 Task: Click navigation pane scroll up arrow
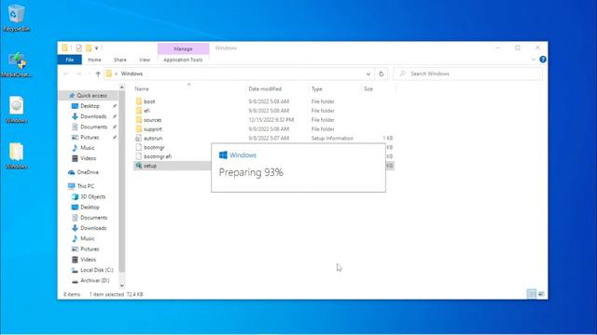pos(122,87)
